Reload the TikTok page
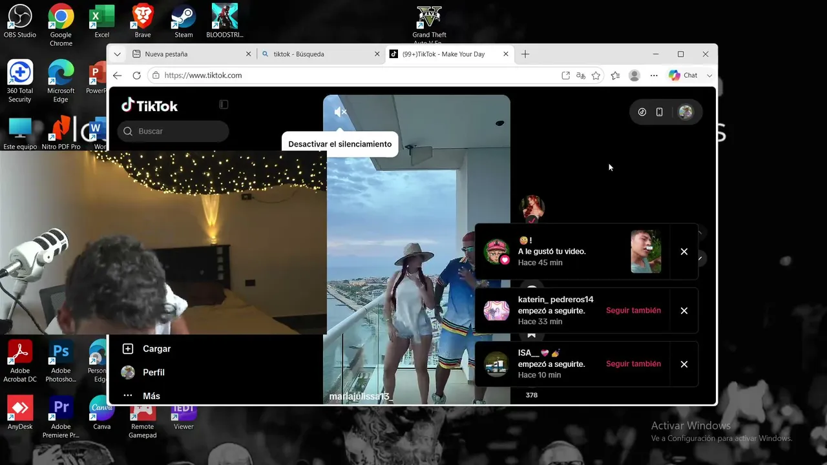This screenshot has width=827, height=465. pyautogui.click(x=136, y=76)
